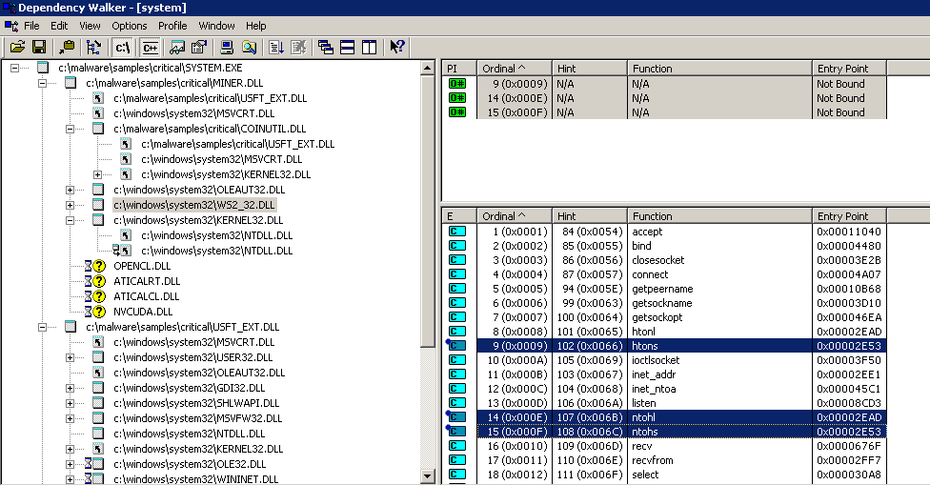The height and width of the screenshot is (485, 930).
Task: Collapse the SYSTEM.EXE root node
Action: pyautogui.click(x=14, y=68)
